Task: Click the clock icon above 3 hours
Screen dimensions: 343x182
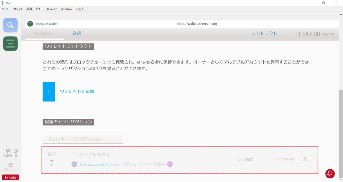Action: point(10,165)
